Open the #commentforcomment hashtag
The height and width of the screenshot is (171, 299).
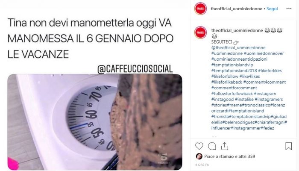(234, 88)
